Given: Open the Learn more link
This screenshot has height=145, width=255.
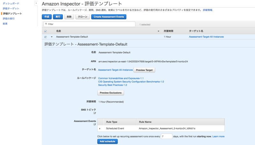Looking at the screenshot, I should coord(218,136).
